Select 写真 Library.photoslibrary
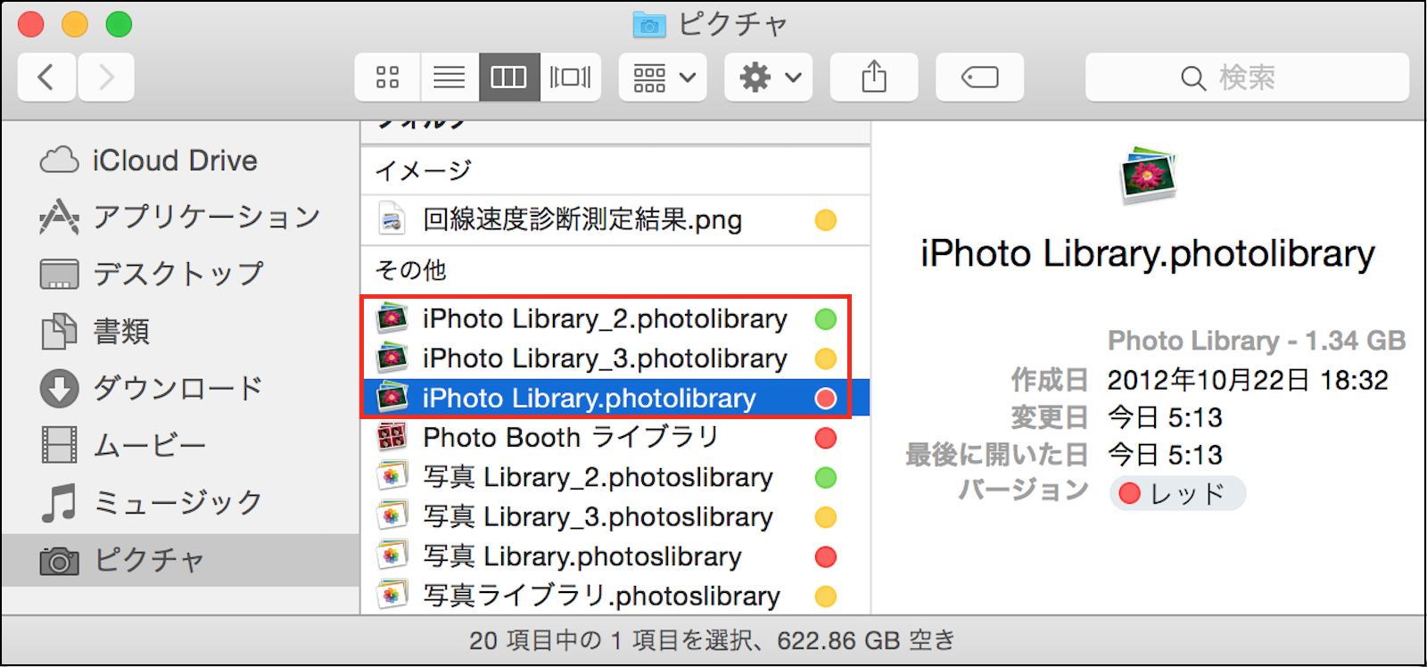This screenshot has height=667, width=1427. tap(615, 556)
